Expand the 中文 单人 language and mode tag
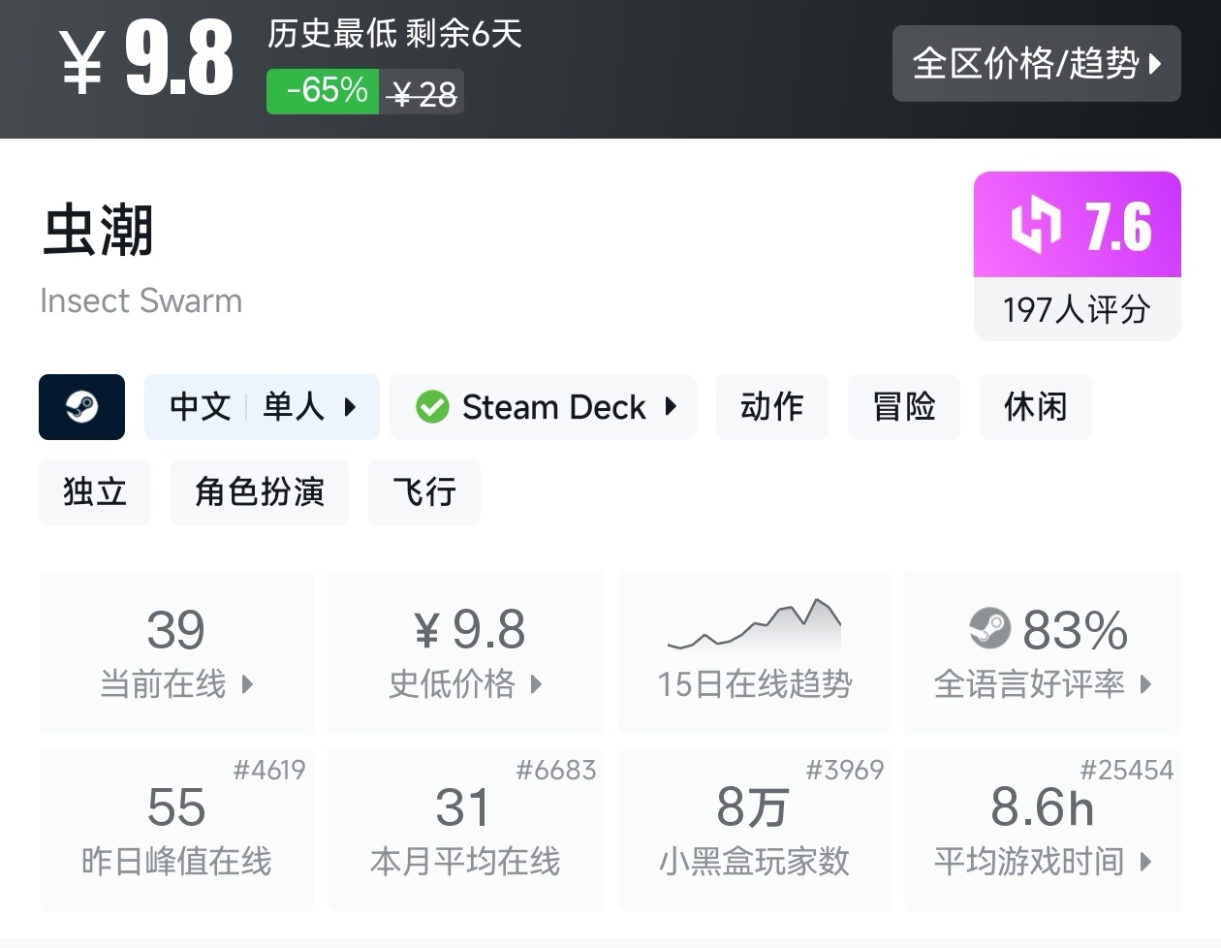Viewport: 1221px width, 948px height. pos(262,407)
